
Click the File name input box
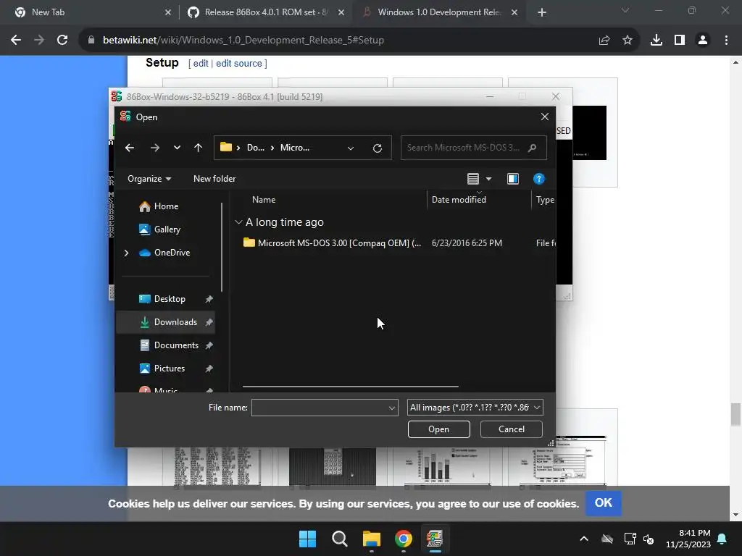(x=320, y=408)
